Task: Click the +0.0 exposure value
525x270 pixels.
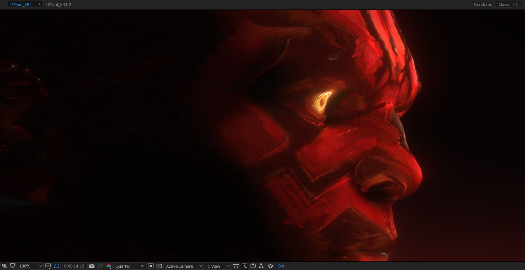Action: (x=280, y=266)
